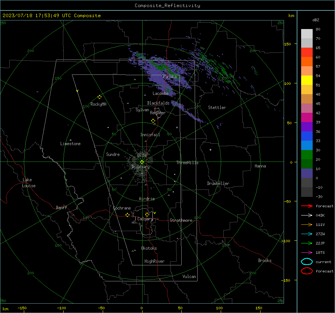Viewport: 335px width, 313px height.
Task: Click the orange 111V arrow in legend
Action: tap(307, 224)
